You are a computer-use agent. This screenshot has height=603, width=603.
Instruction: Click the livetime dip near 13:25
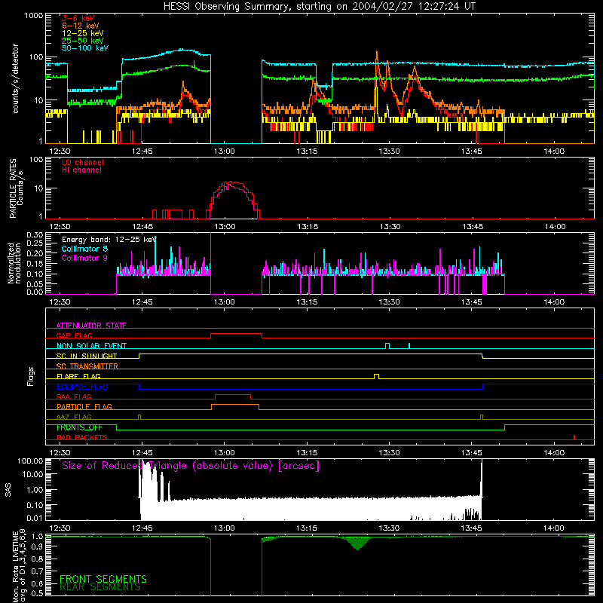coord(357,543)
